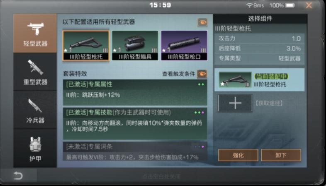Select the III阶轻型枪托 stock slot

(x=86, y=46)
